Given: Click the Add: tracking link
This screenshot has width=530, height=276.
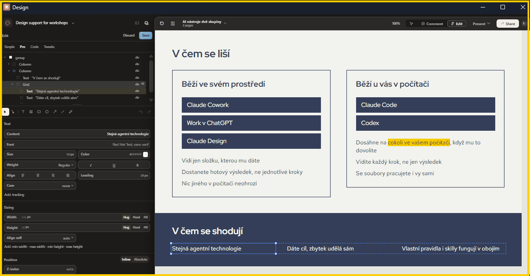Looking at the screenshot, I should coord(15,195).
